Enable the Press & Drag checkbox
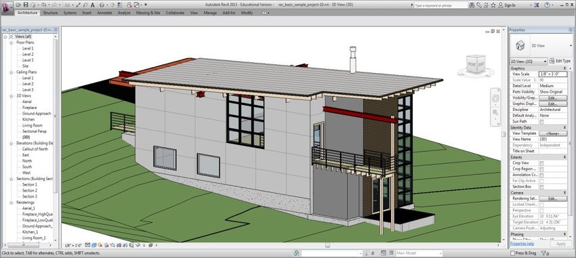The image size is (576, 258). tap(512, 253)
